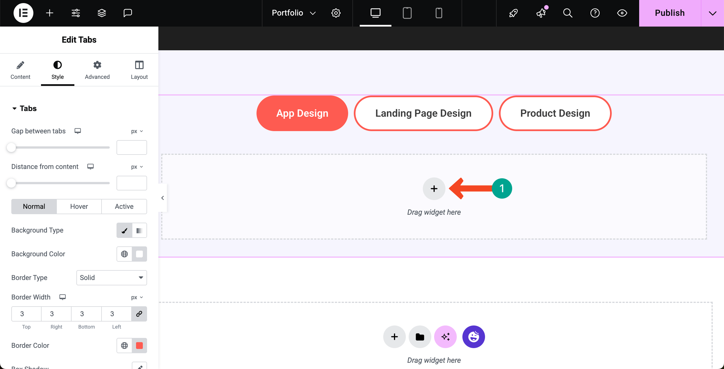Screen dimensions: 724x369
Task: Add widget inside tab content plus
Action: point(434,188)
